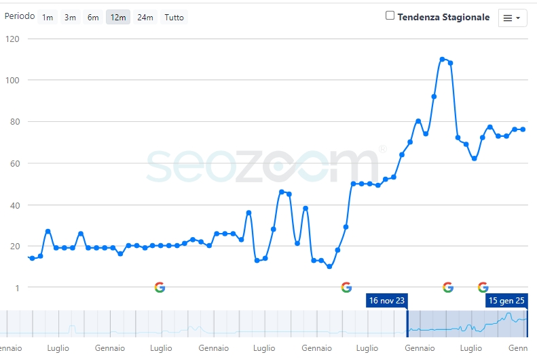Click the second Google update marker icon
This screenshot has width=537, height=359.
[x=346, y=287]
